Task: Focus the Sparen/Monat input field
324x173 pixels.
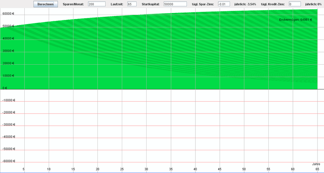Action: [x=96, y=4]
